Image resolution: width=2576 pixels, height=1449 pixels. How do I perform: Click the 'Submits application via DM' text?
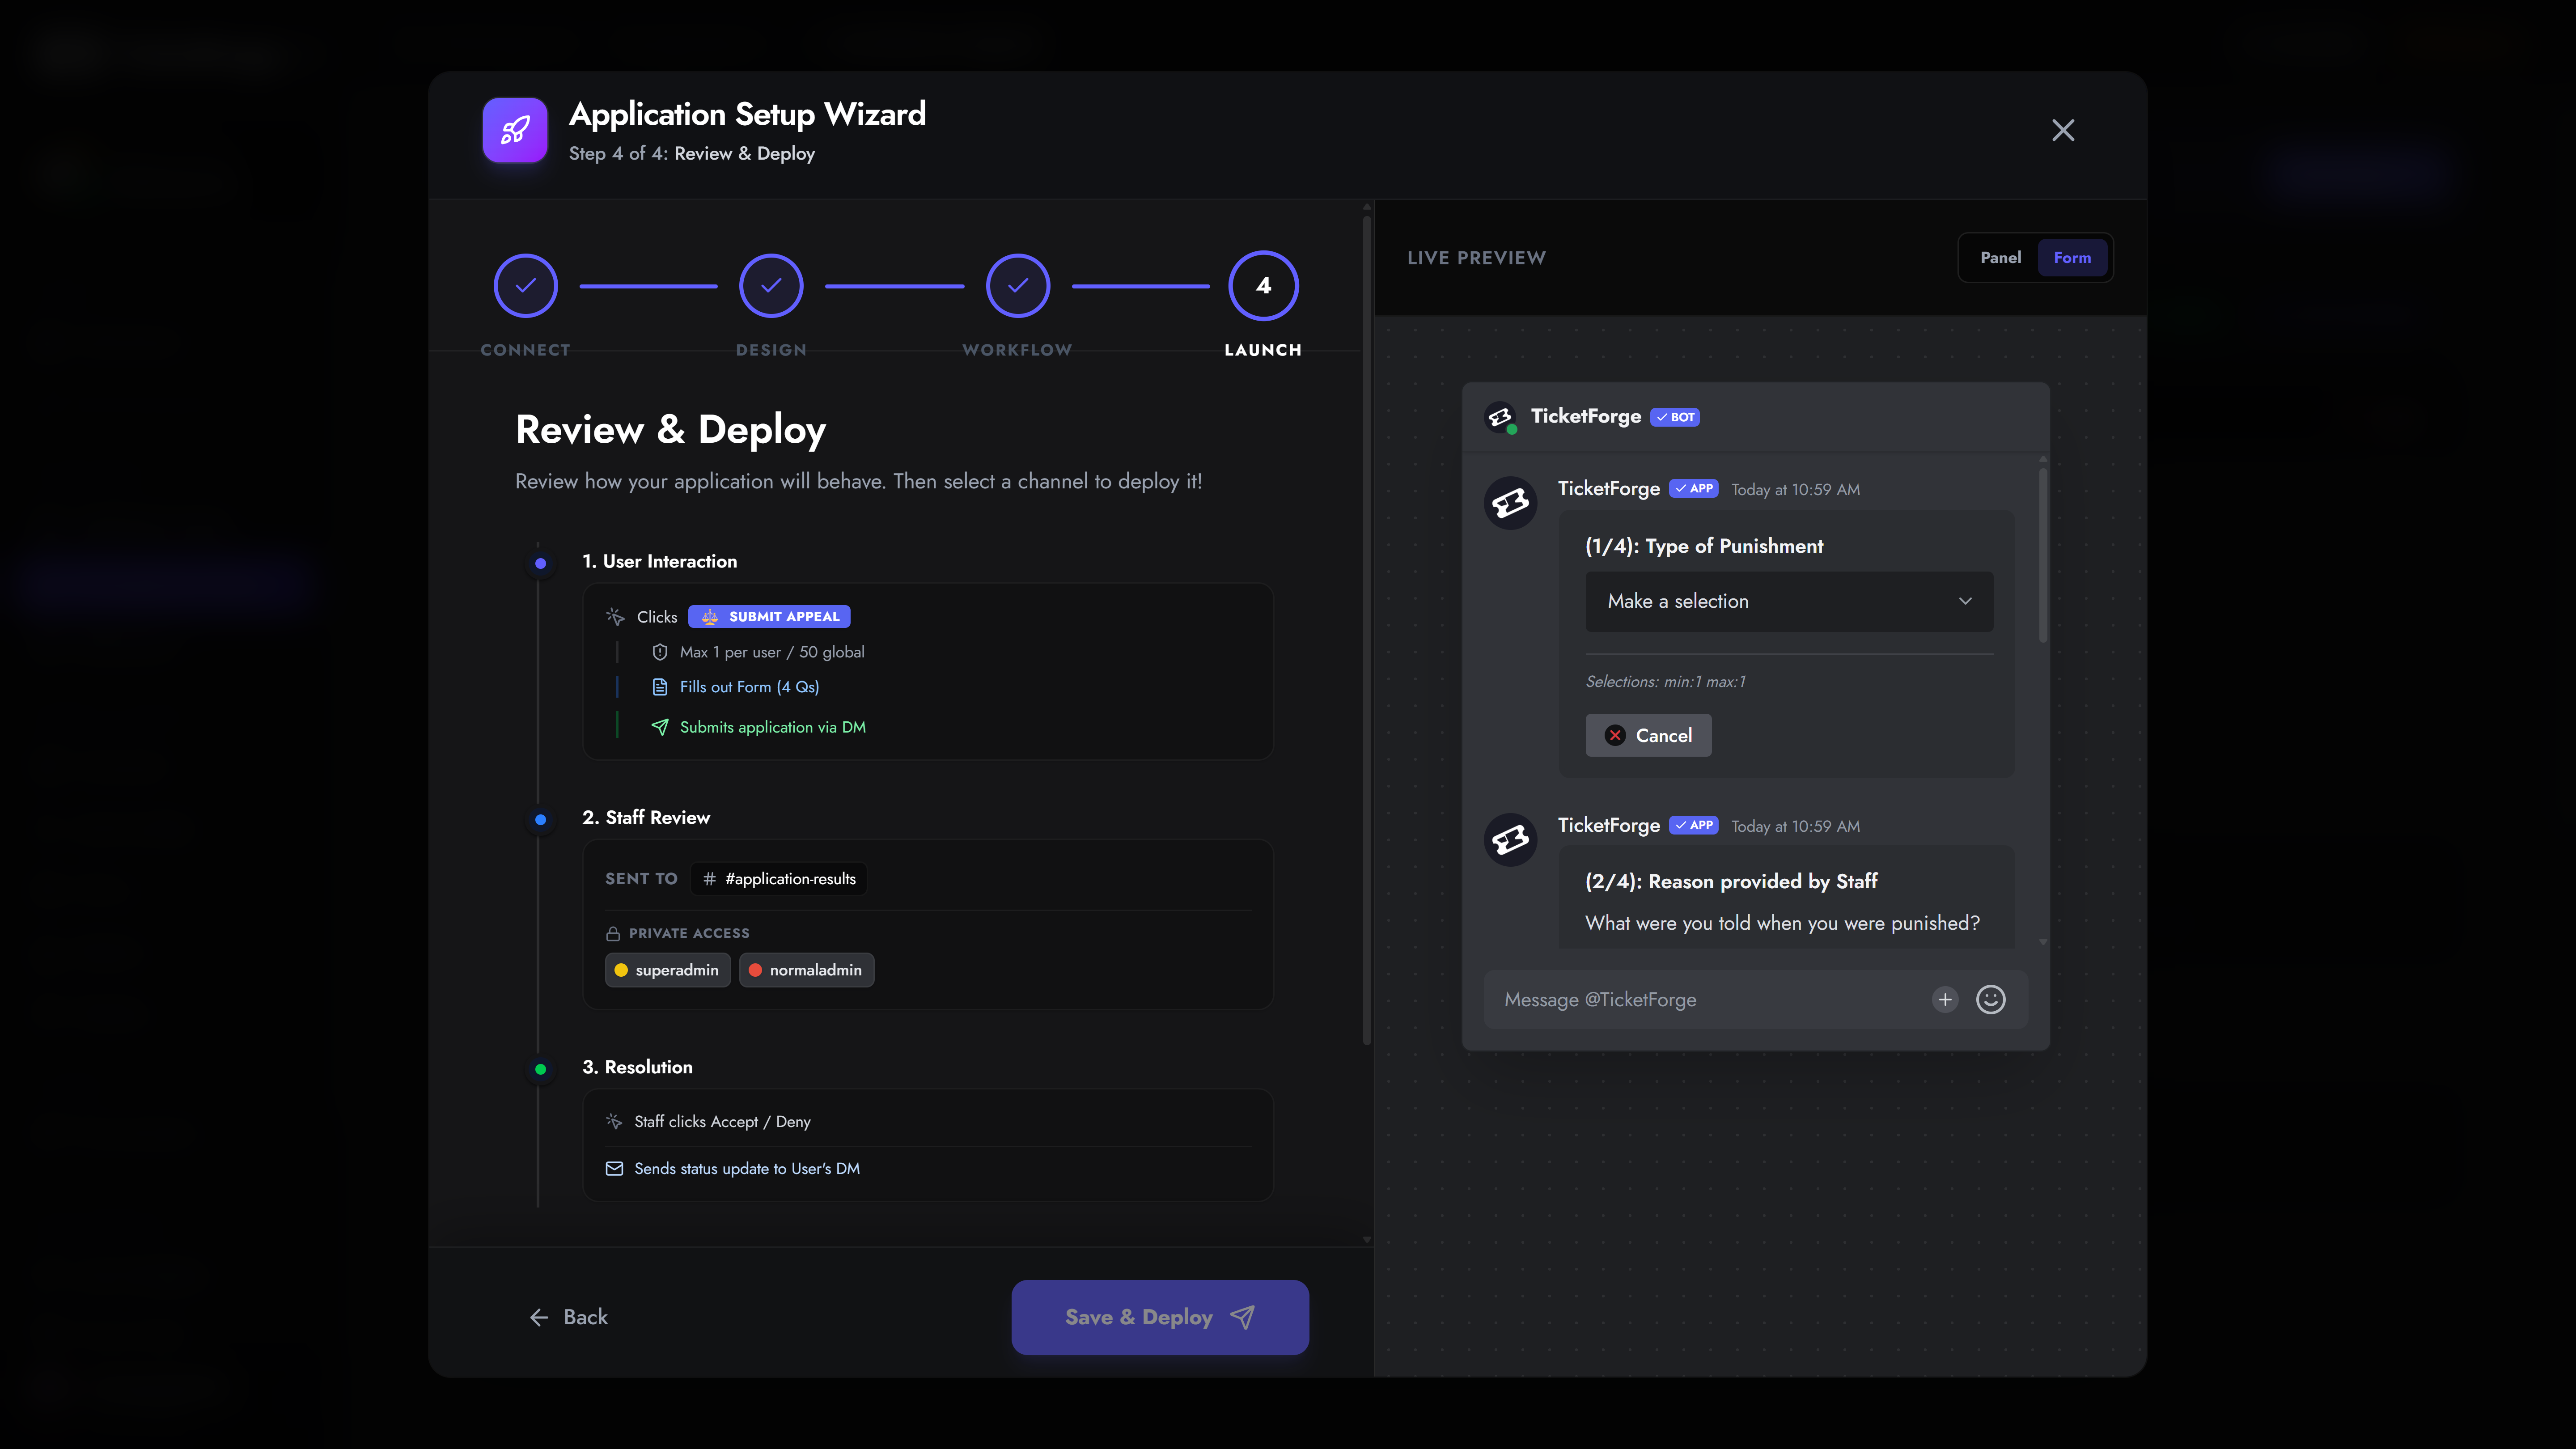pos(772,727)
